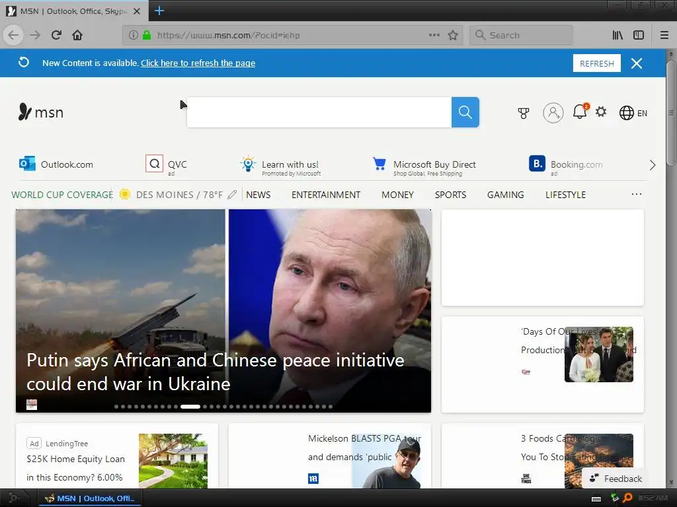
Task: Click the LendingTree house thumbnail
Action: 173,461
